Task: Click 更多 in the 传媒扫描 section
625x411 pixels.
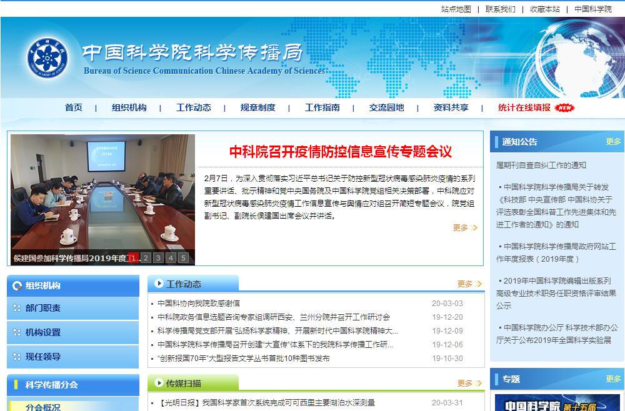Action: pyautogui.click(x=469, y=383)
